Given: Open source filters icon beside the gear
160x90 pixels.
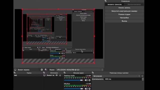Looking at the screenshot, I should tap(46, 70).
